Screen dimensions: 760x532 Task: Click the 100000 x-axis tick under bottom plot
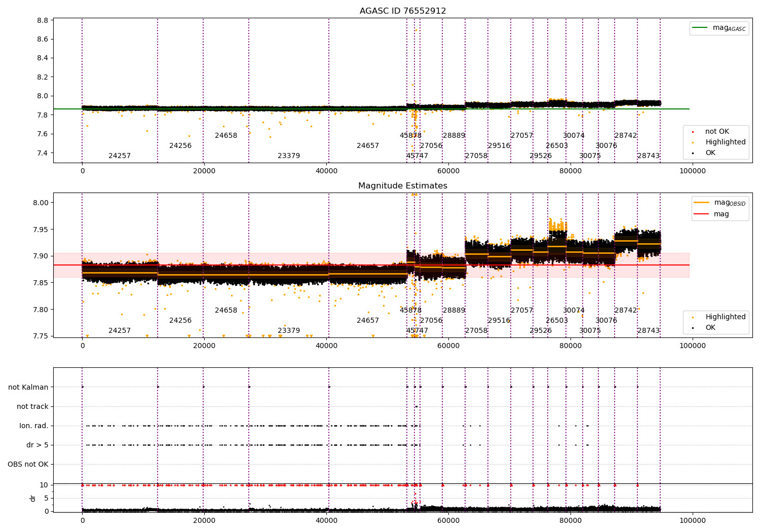pos(692,521)
